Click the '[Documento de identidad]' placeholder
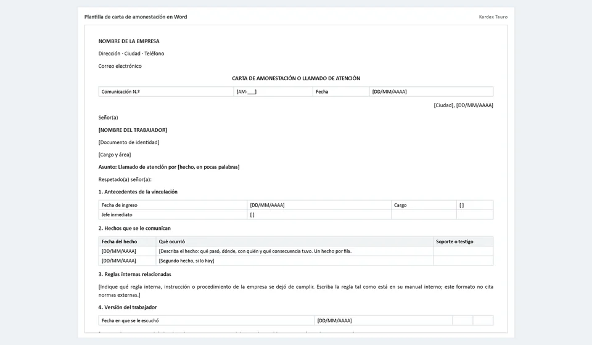This screenshot has width=592, height=345. click(x=129, y=142)
